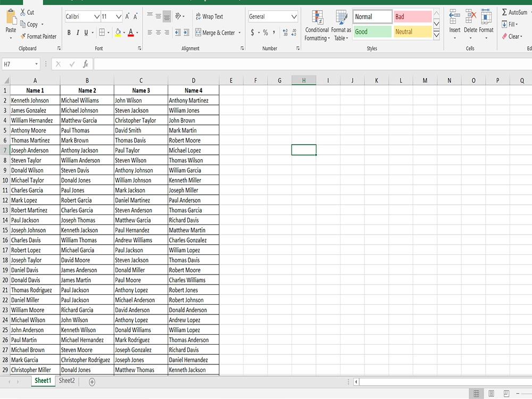Click AutoSum sigma icon

504,12
